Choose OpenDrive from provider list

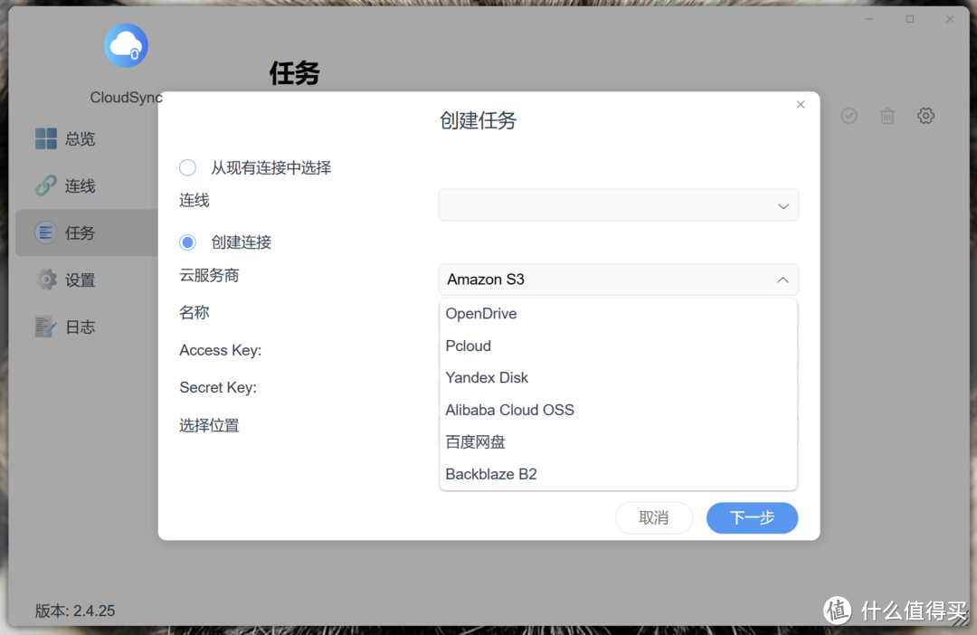tap(618, 314)
